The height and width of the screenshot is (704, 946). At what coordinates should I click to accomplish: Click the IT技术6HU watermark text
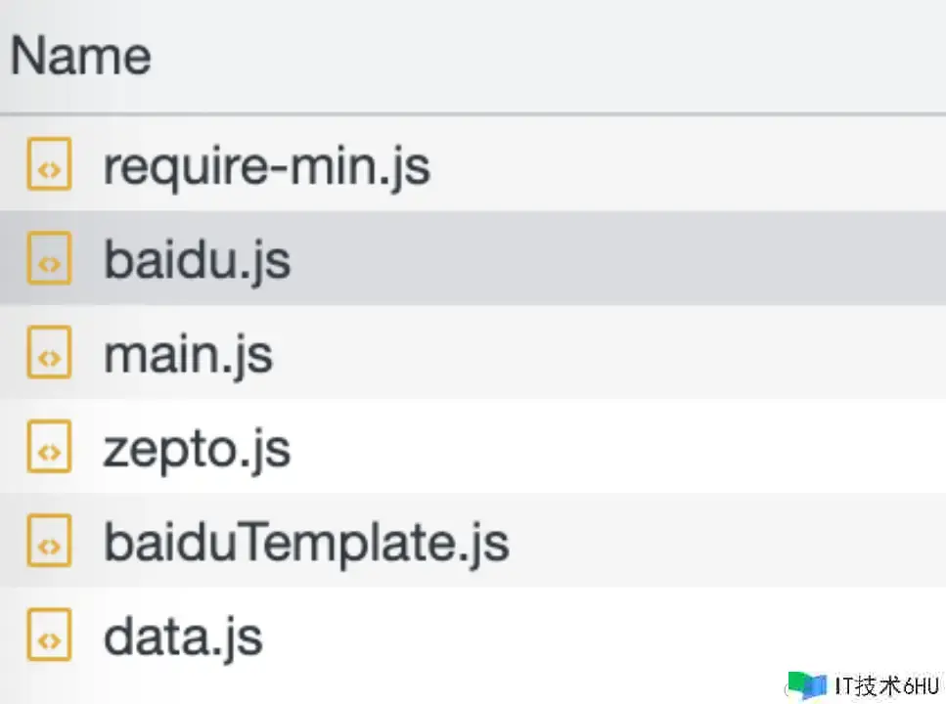pyautogui.click(x=886, y=685)
